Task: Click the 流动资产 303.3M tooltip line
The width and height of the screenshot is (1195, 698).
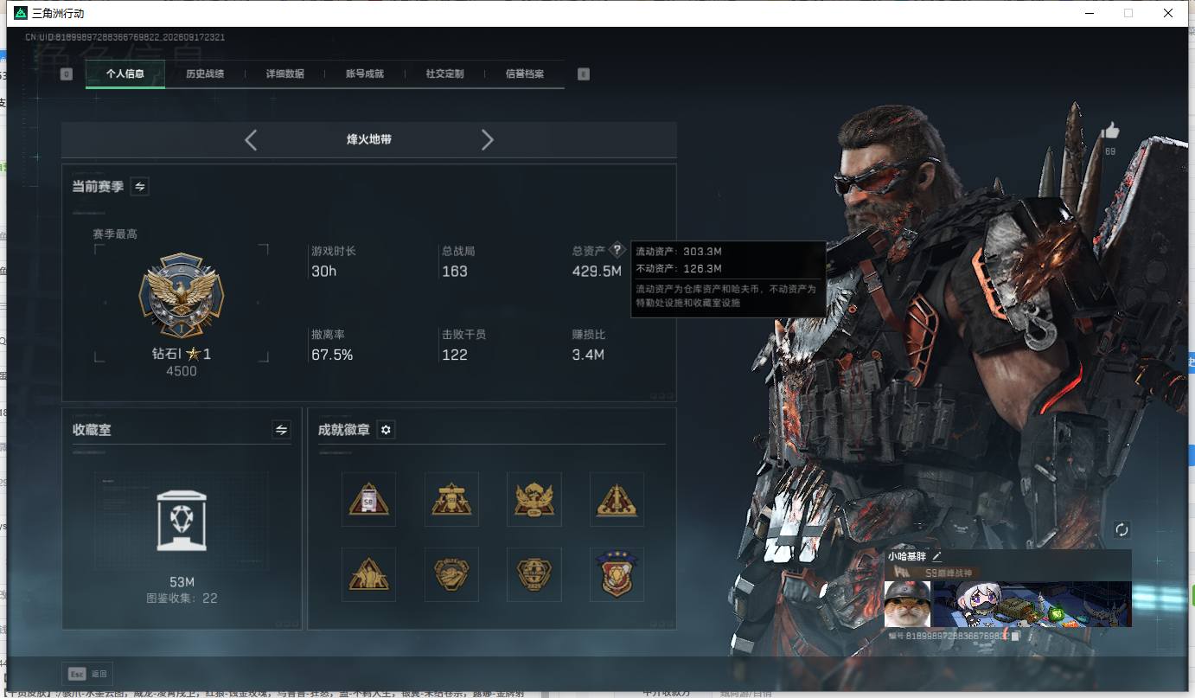Action: pyautogui.click(x=679, y=252)
